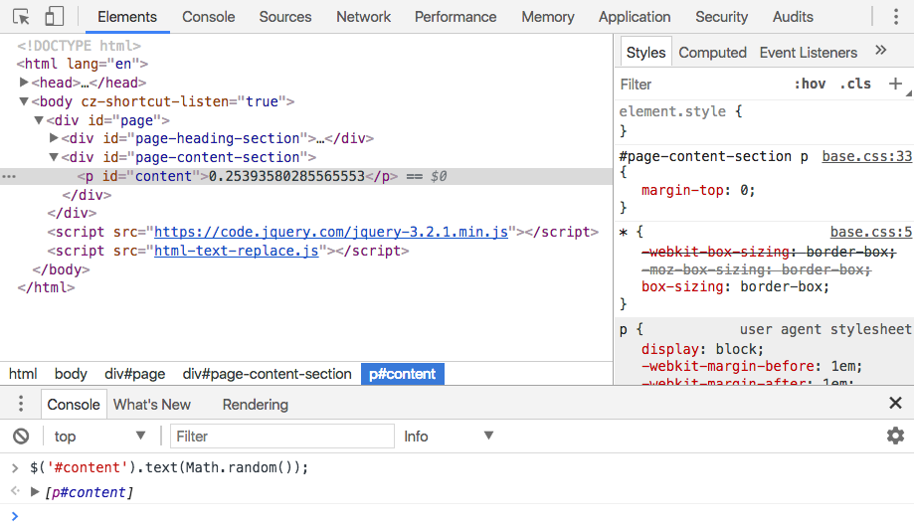The width and height of the screenshot is (914, 527).
Task: Click the #page-content-section p selector
Action: tap(713, 156)
